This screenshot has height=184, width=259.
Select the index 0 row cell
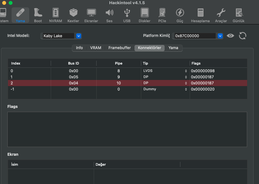point(29,71)
